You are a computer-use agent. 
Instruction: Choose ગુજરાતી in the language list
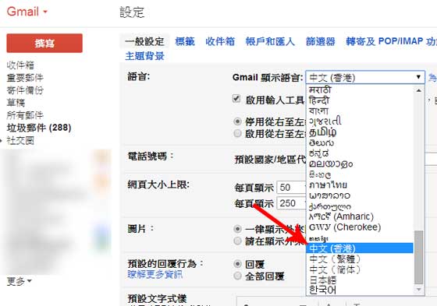point(360,121)
